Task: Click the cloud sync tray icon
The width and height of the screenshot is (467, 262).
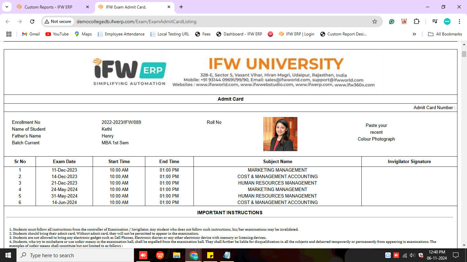Action: pyautogui.click(x=388, y=255)
